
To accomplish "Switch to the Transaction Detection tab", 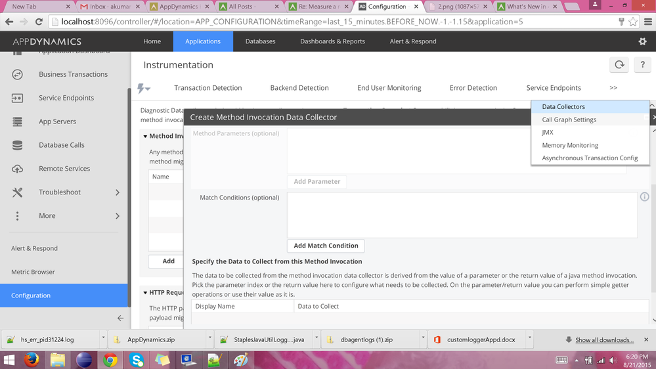I will click(x=208, y=88).
